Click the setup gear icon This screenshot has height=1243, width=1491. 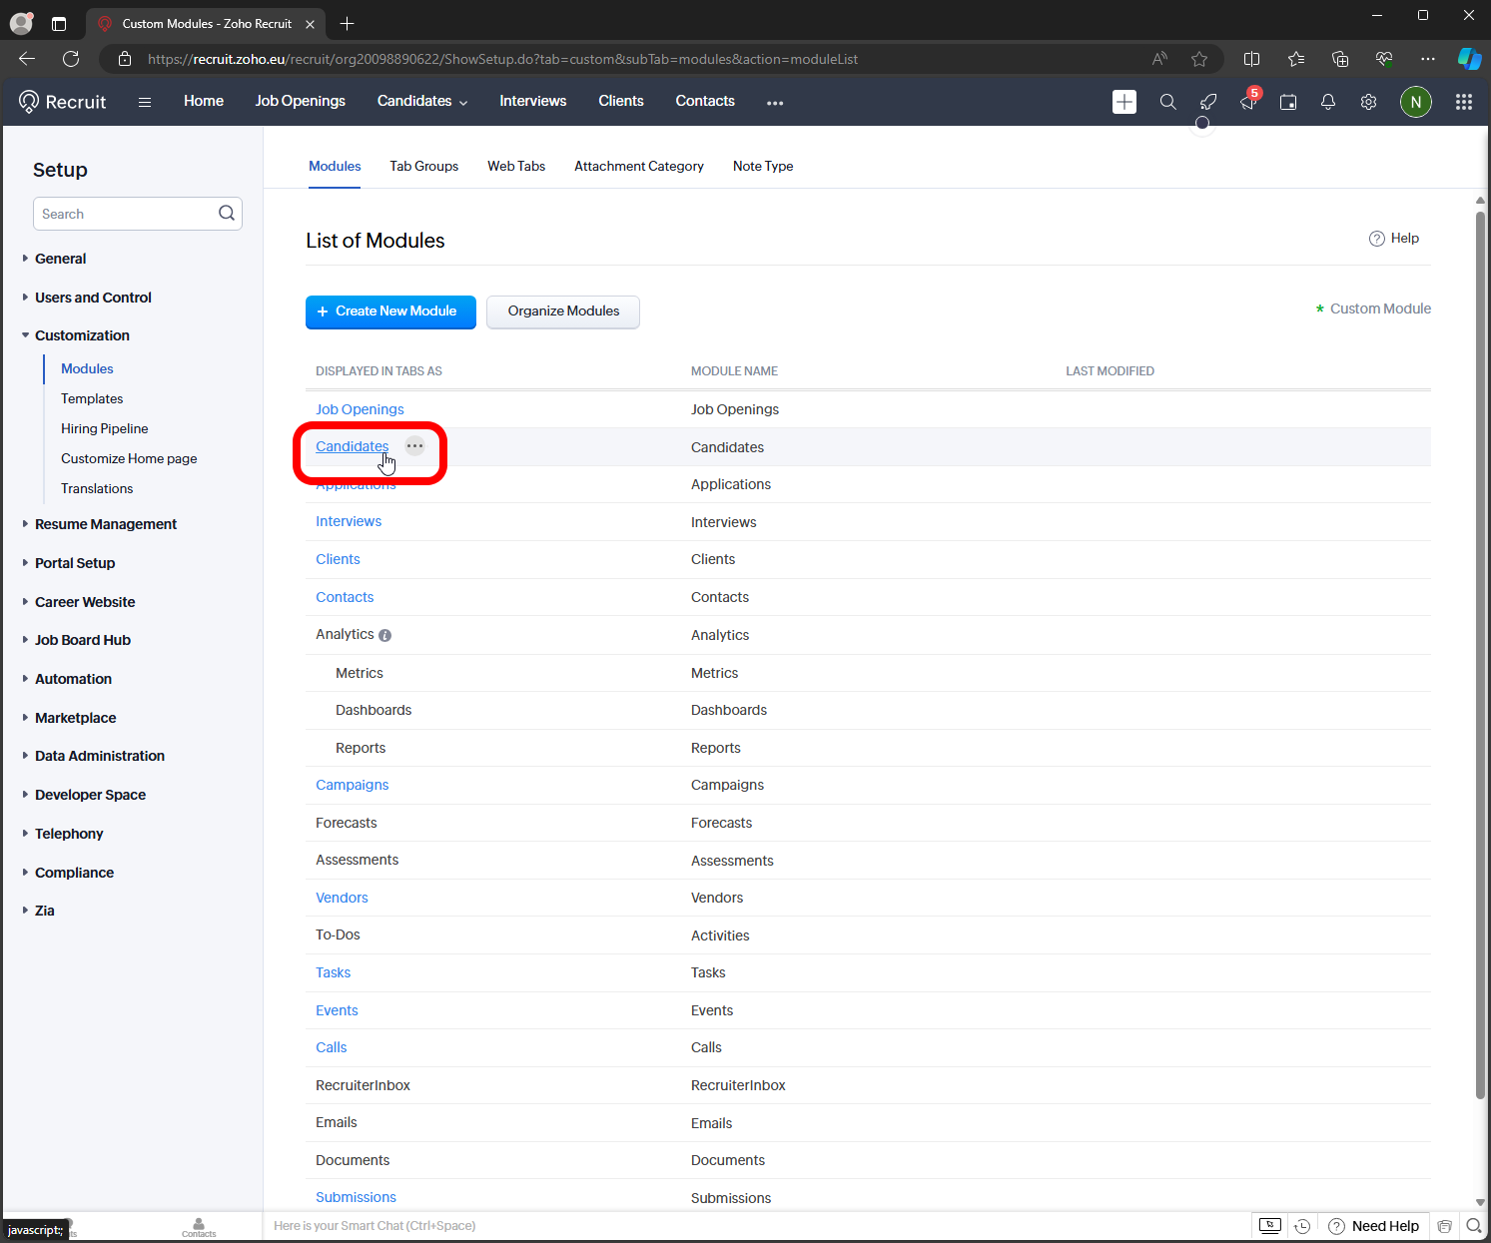point(1369,102)
